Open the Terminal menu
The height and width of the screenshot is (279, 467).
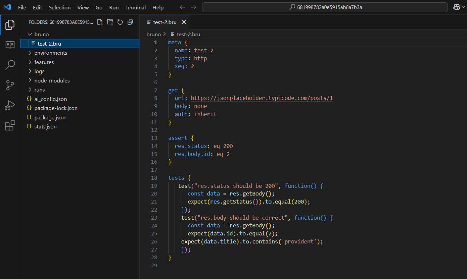[135, 7]
